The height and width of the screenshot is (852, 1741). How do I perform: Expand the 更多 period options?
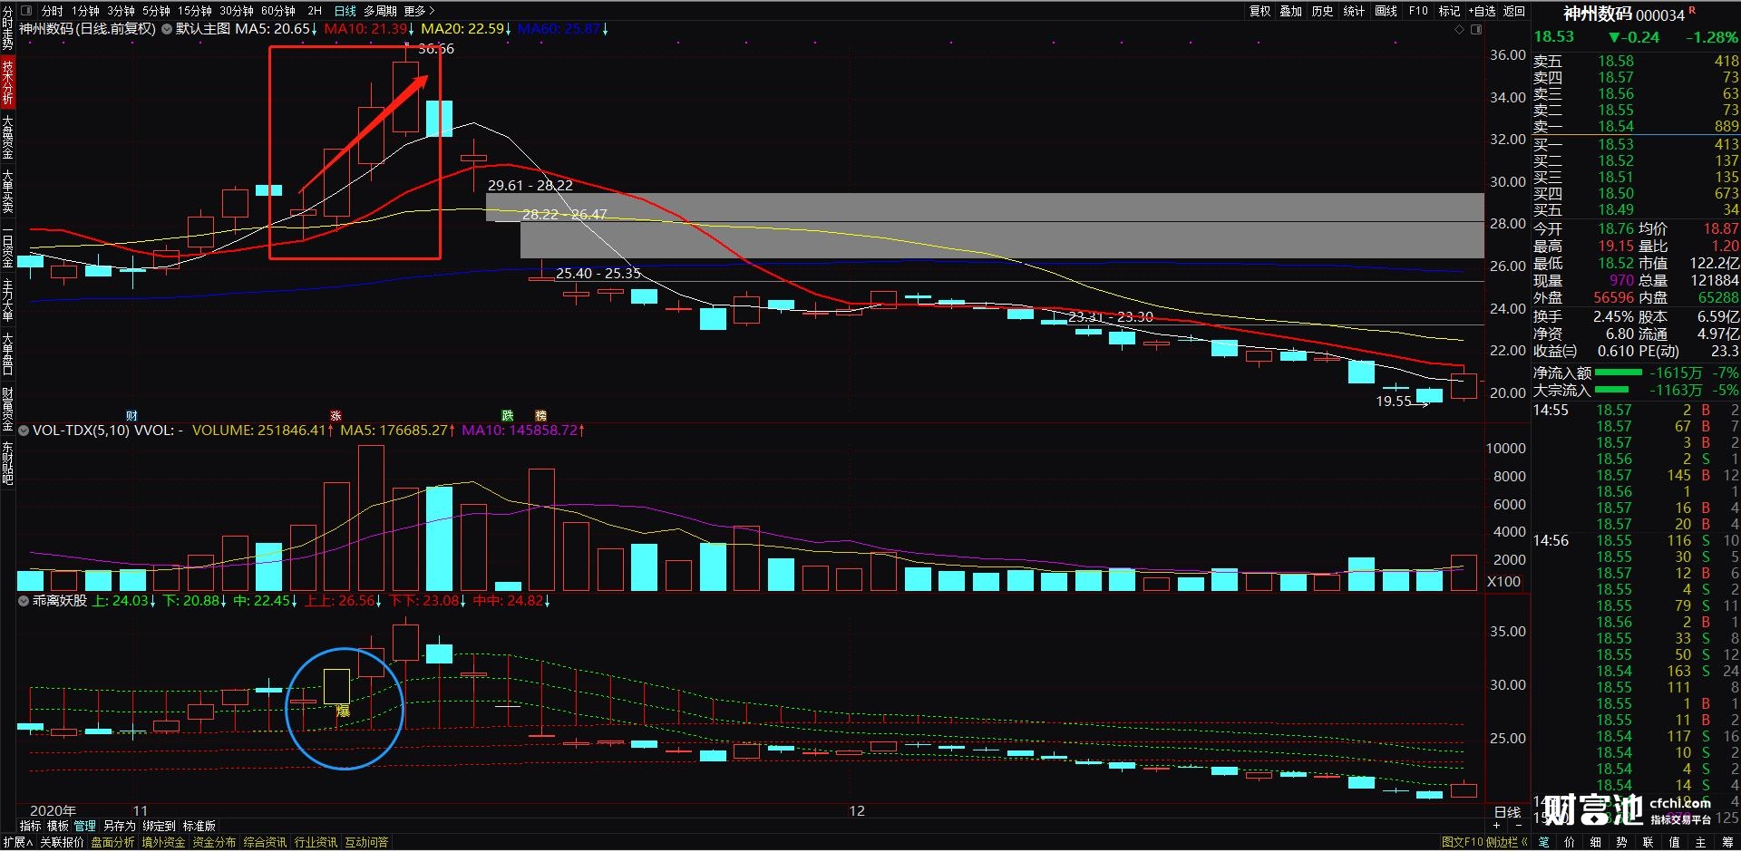click(419, 11)
